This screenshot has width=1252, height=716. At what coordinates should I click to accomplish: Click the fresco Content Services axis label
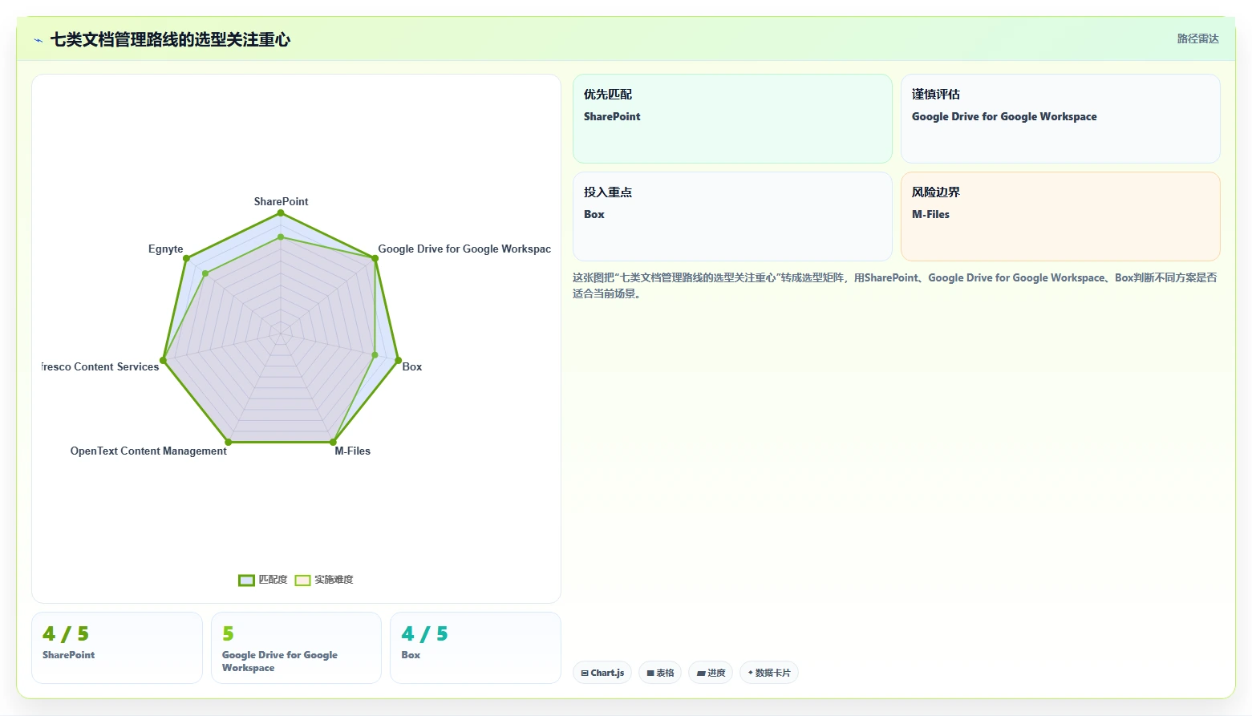100,366
